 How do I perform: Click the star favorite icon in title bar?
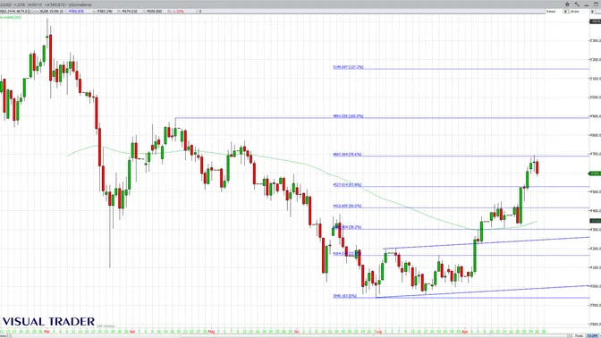[x=567, y=4]
